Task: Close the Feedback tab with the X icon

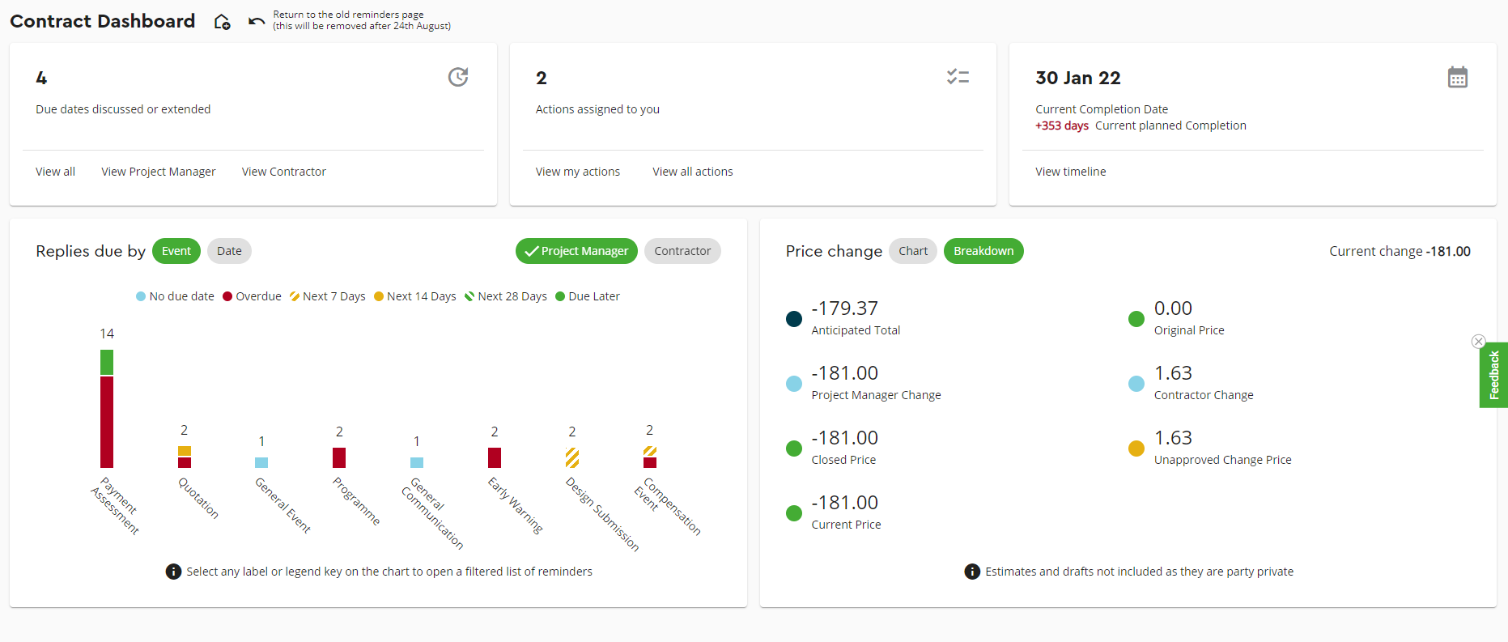Action: coord(1478,342)
